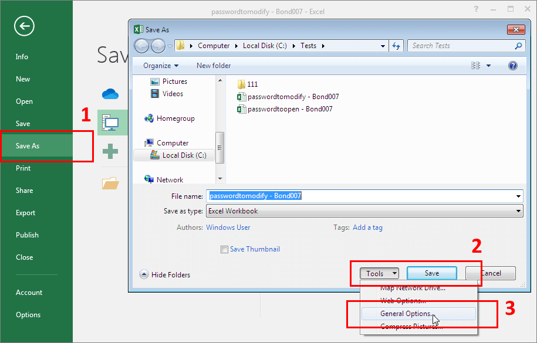Open the Organize dropdown menu
This screenshot has width=537, height=343.
[161, 66]
